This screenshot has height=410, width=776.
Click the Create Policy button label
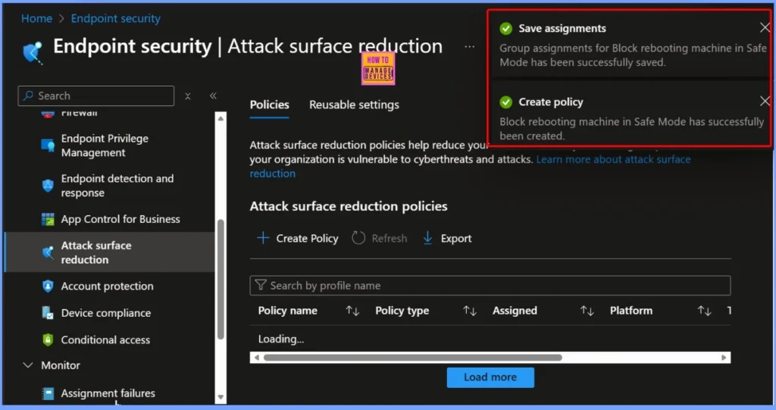pyautogui.click(x=308, y=238)
